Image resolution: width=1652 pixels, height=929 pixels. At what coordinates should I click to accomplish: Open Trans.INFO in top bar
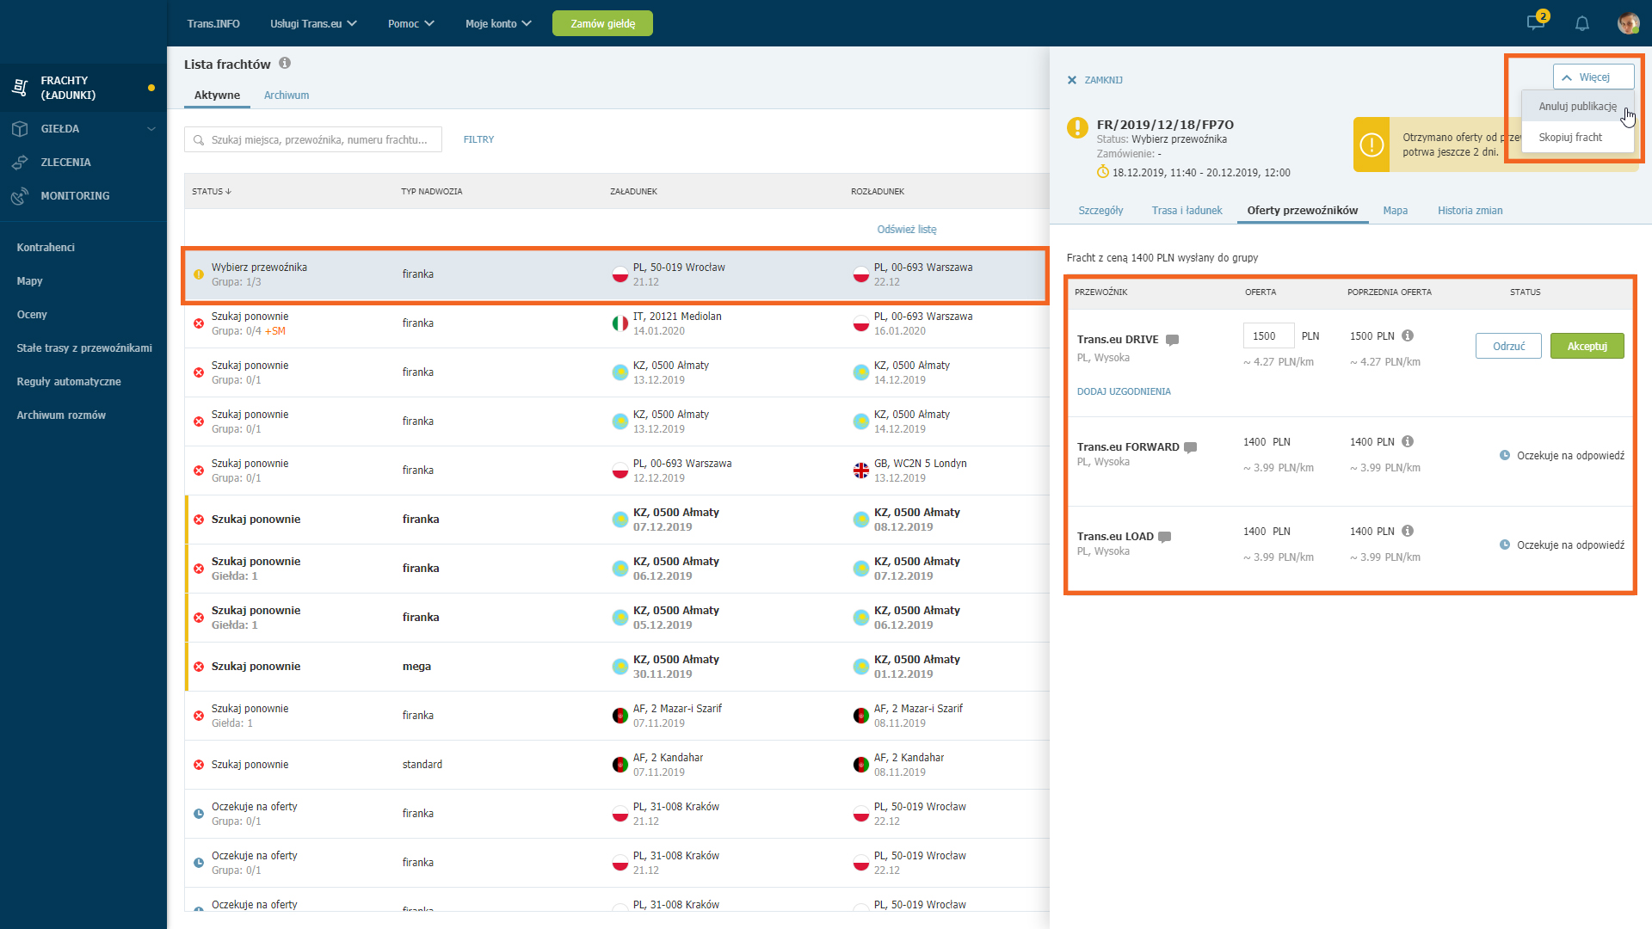(x=213, y=23)
